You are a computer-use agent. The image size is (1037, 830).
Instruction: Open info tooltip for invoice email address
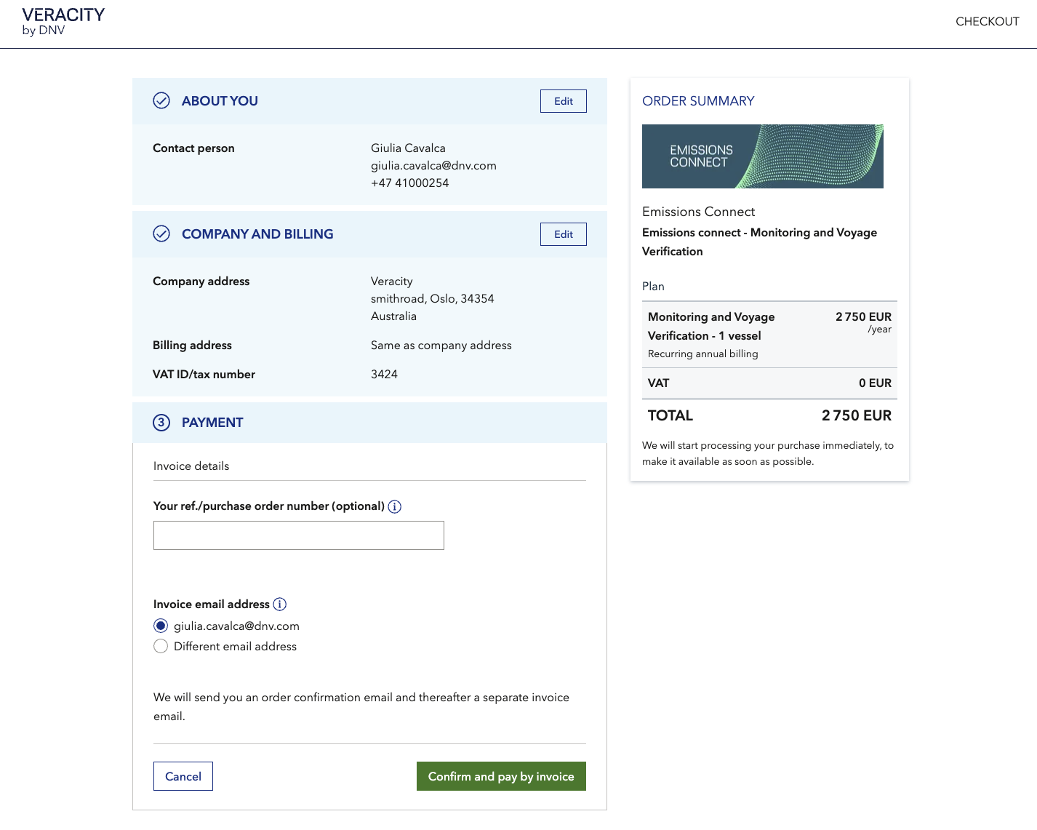280,604
